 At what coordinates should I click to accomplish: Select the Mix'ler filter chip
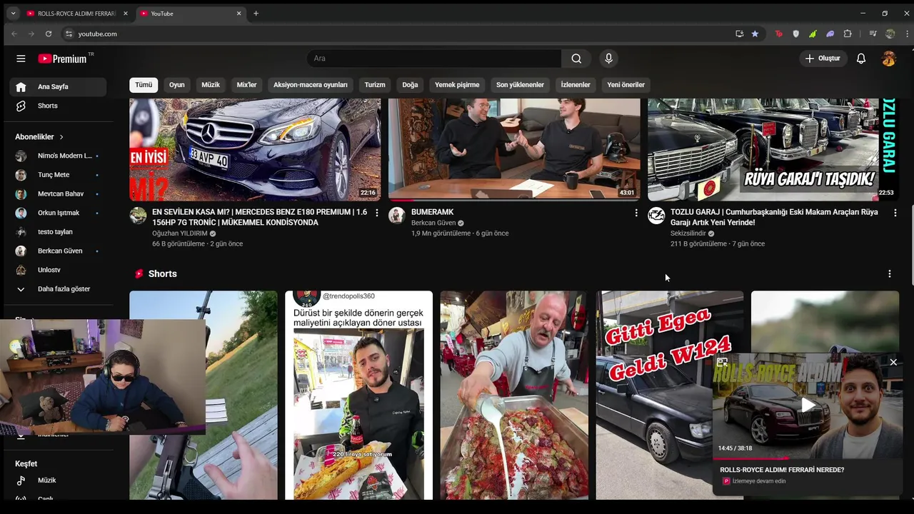(246, 85)
